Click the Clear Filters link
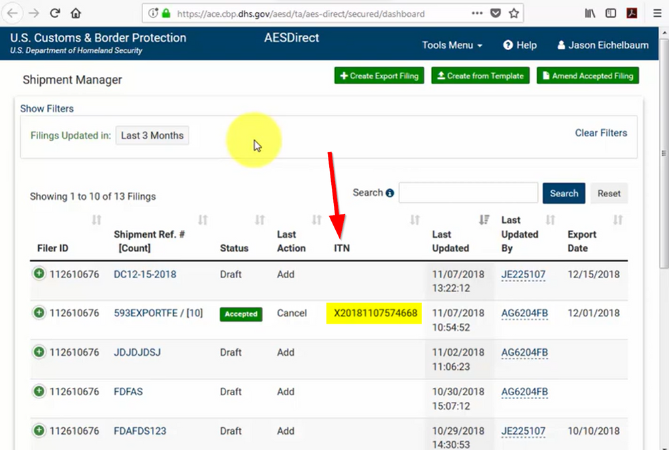The image size is (669, 450). (600, 132)
